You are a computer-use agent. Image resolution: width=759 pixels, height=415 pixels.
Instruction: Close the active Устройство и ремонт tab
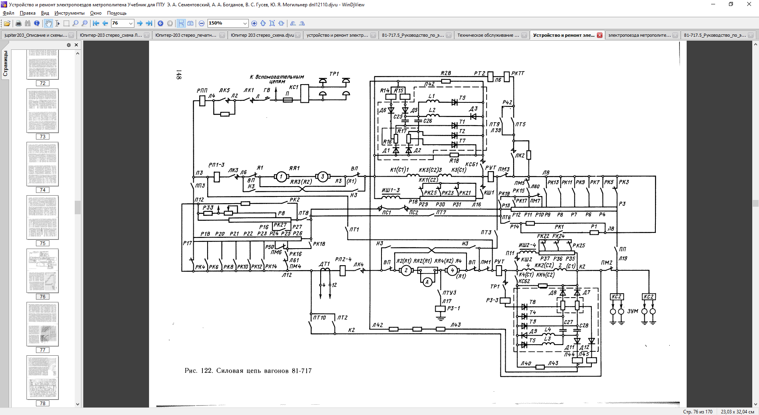pyautogui.click(x=600, y=35)
